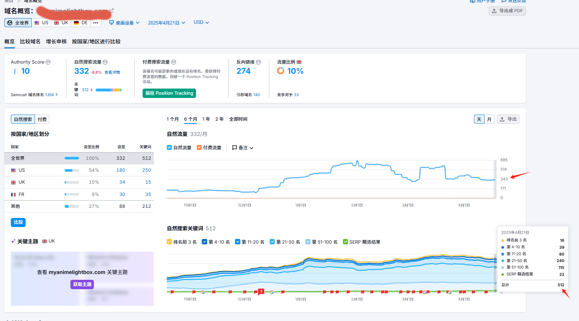Switch chart granularity to 天
Image resolution: width=579 pixels, height=321 pixels.
[479, 119]
